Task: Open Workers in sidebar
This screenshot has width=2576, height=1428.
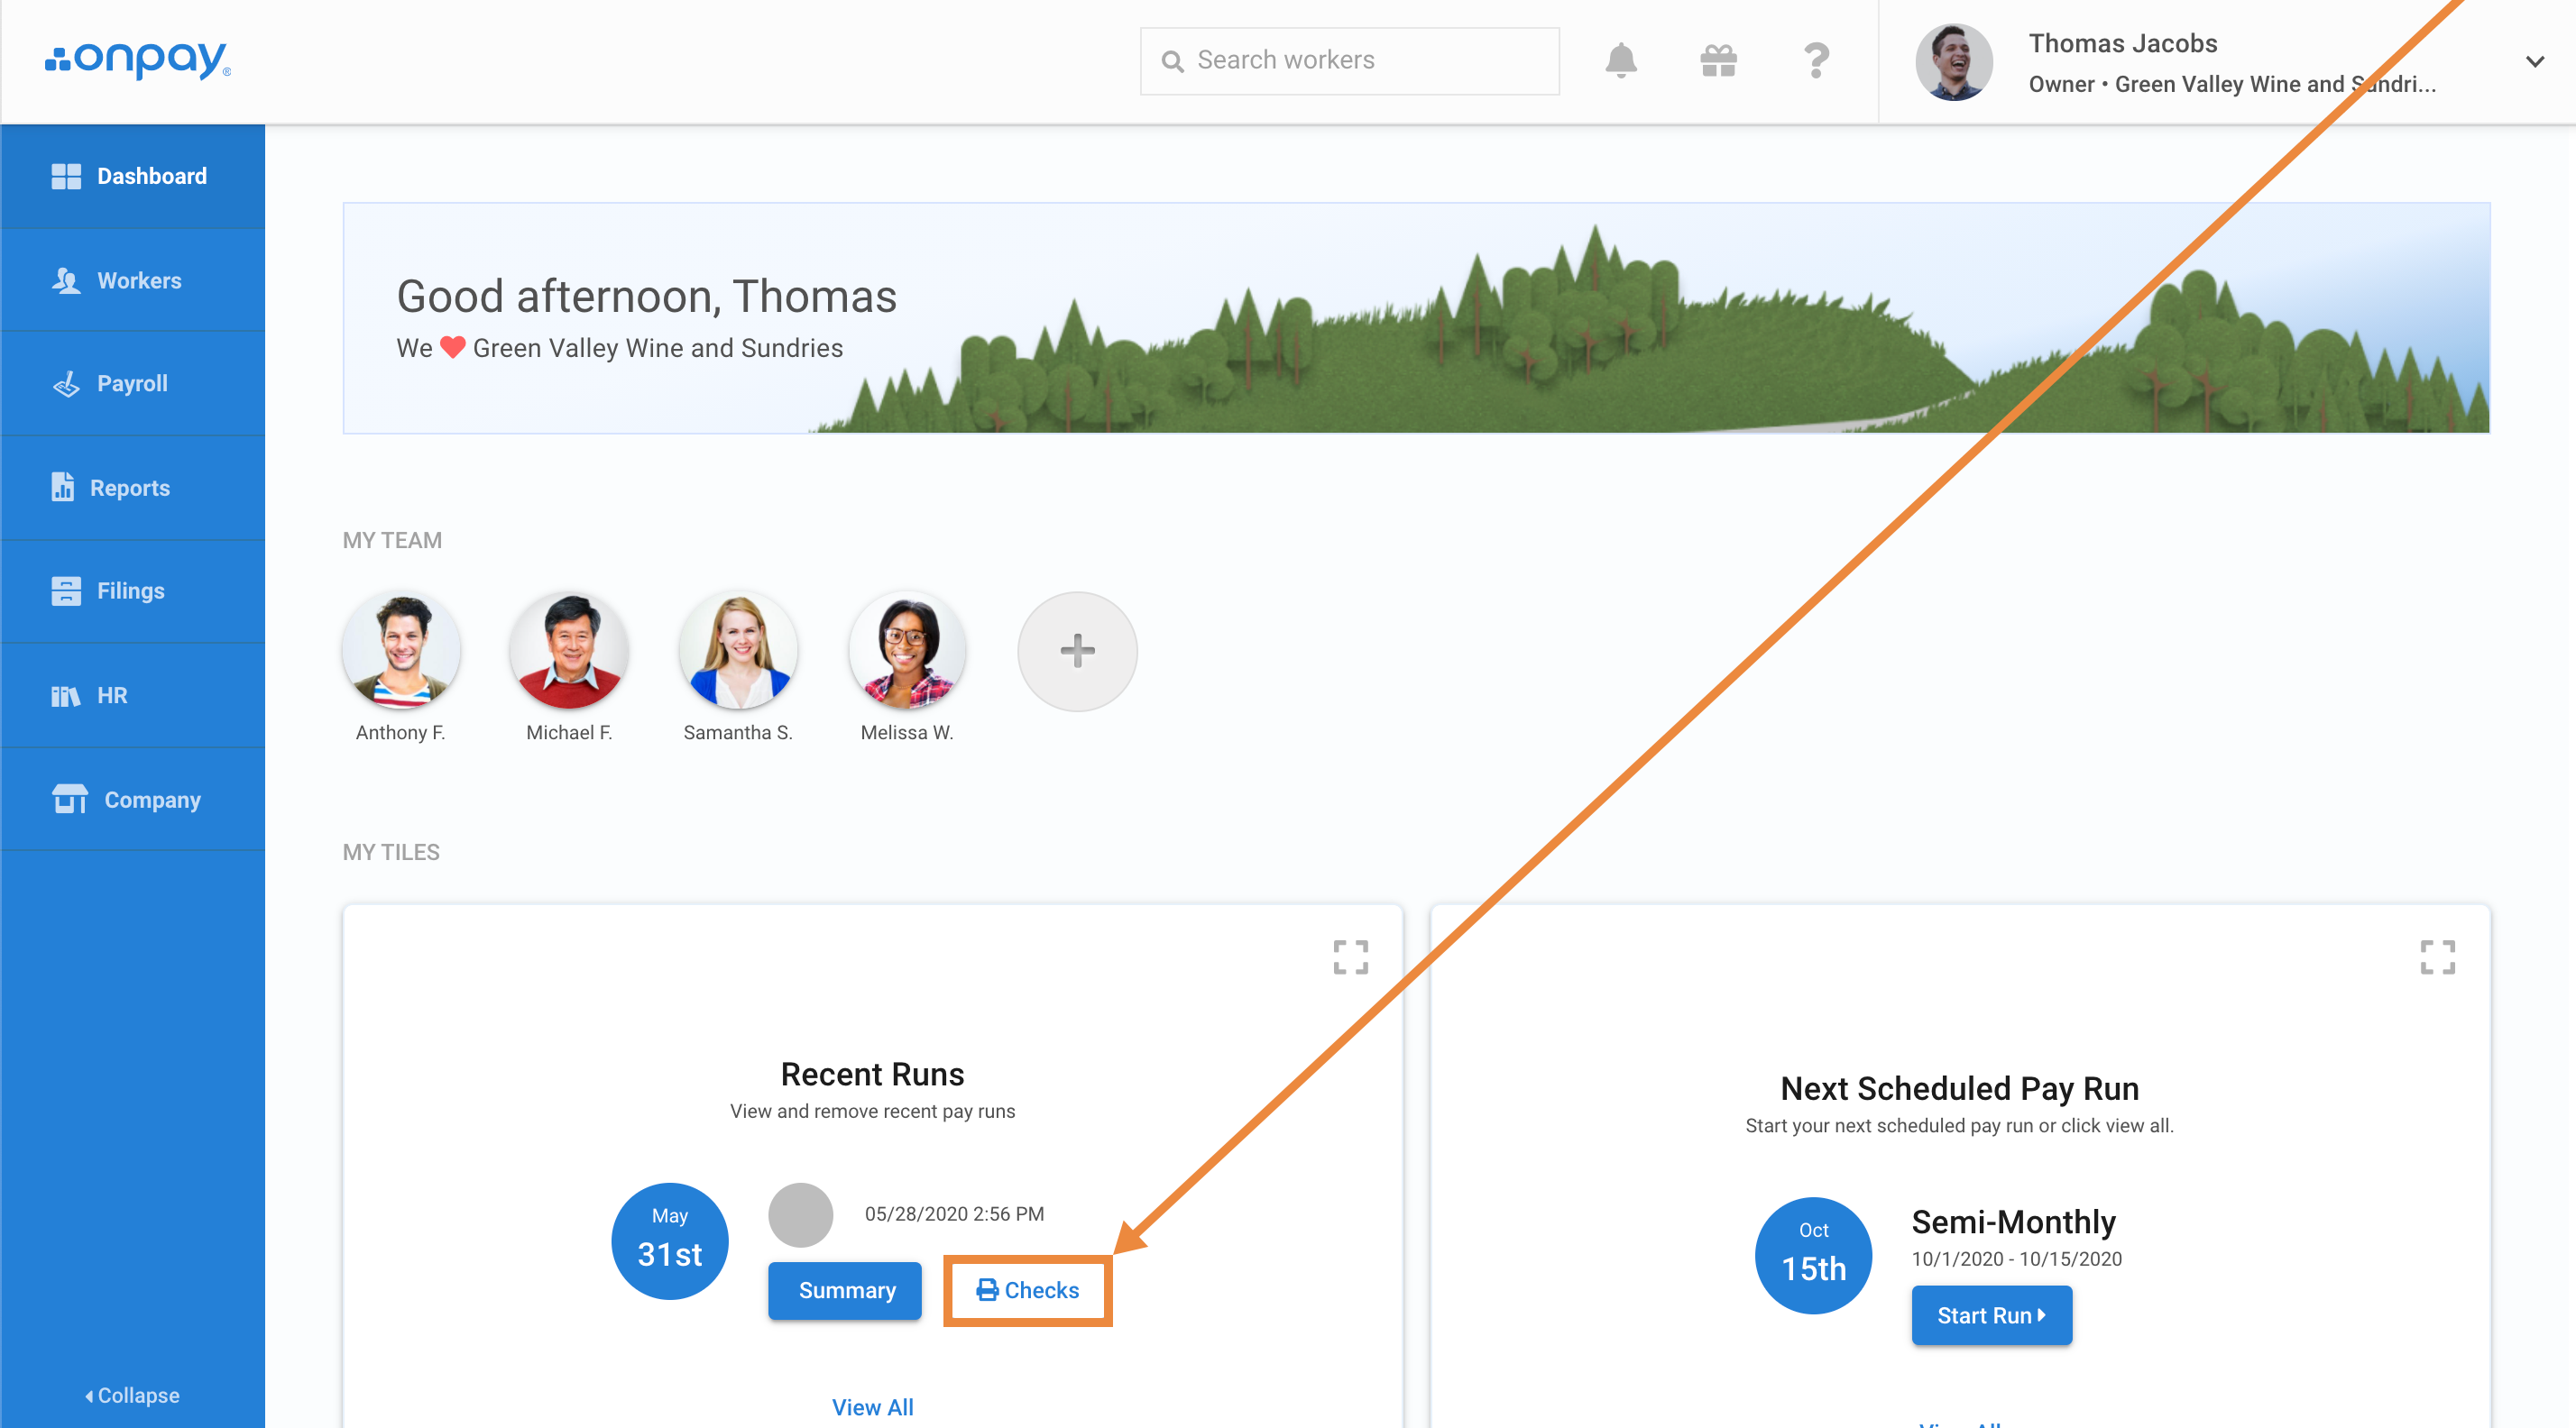Action: tap(133, 279)
